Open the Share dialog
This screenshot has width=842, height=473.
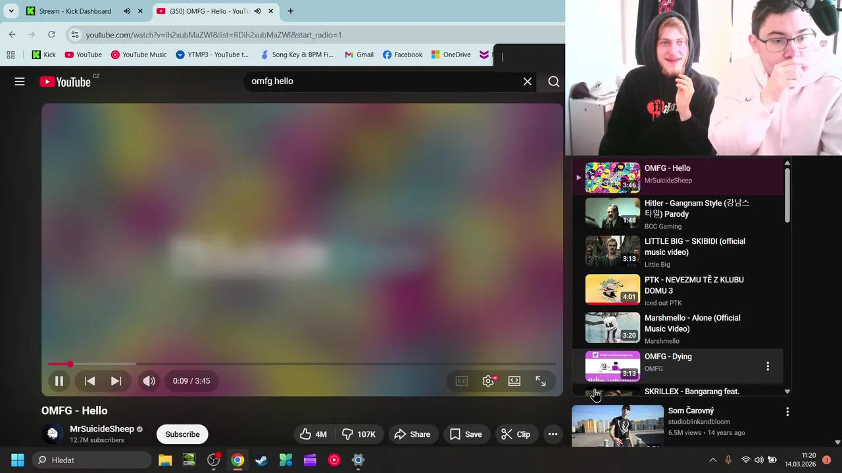pos(412,434)
